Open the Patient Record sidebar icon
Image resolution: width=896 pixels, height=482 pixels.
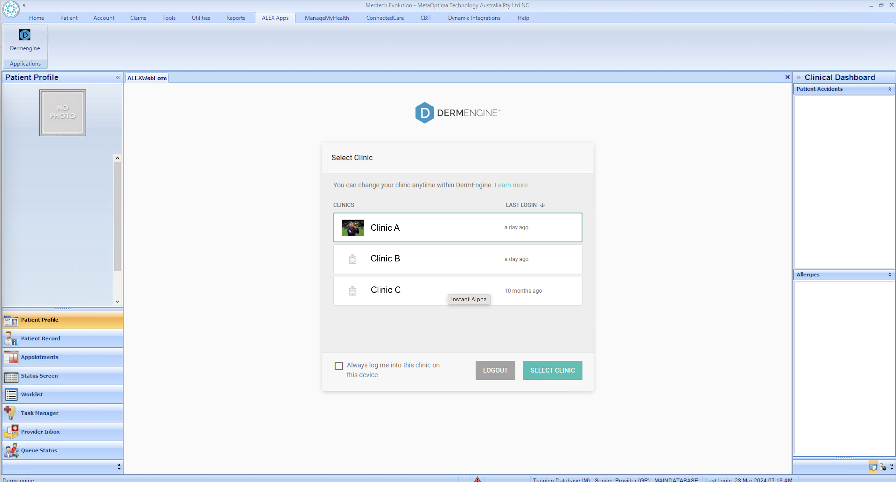tap(11, 338)
